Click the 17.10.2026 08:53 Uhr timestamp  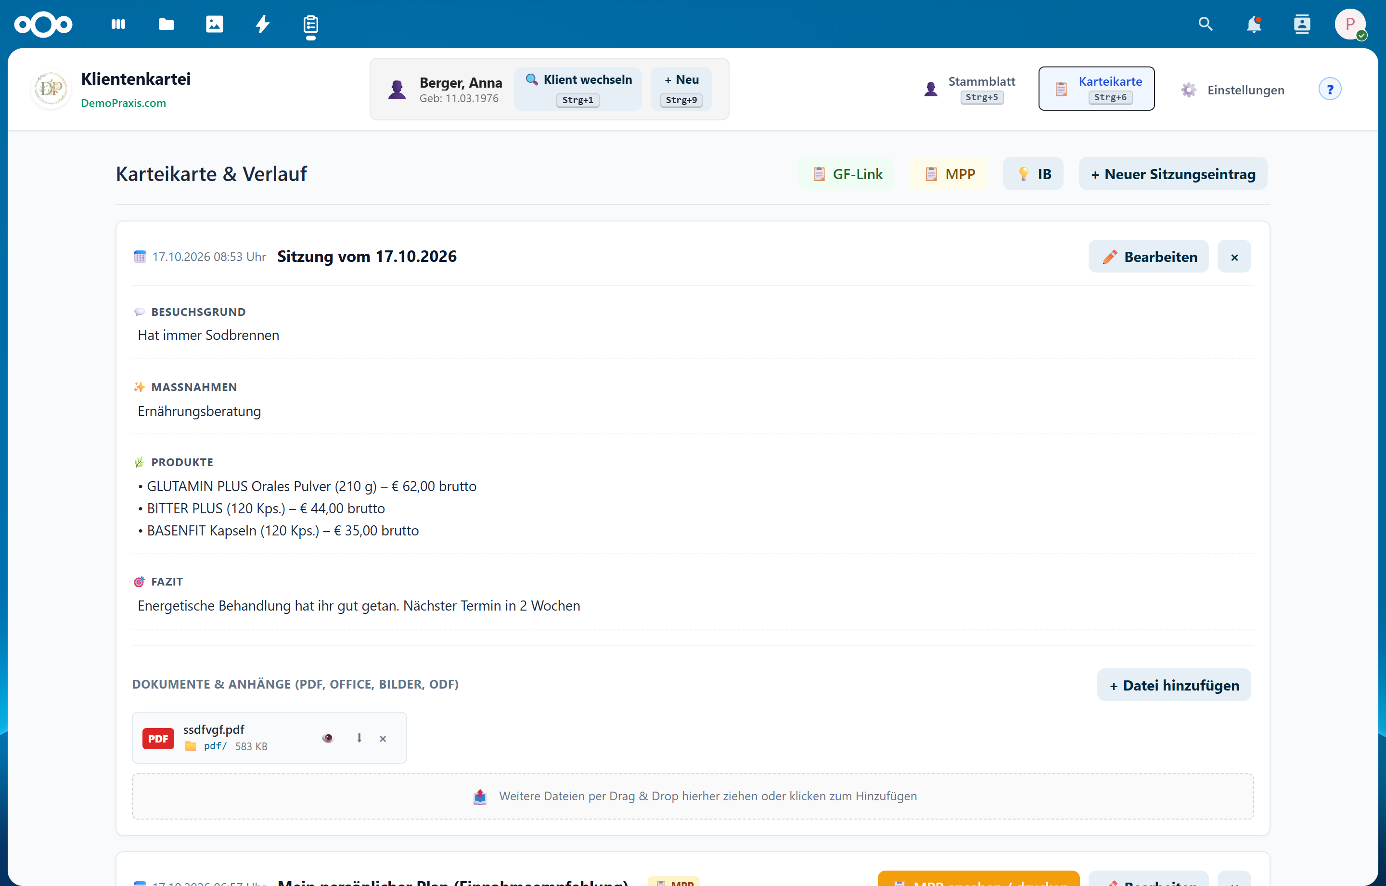tap(209, 257)
